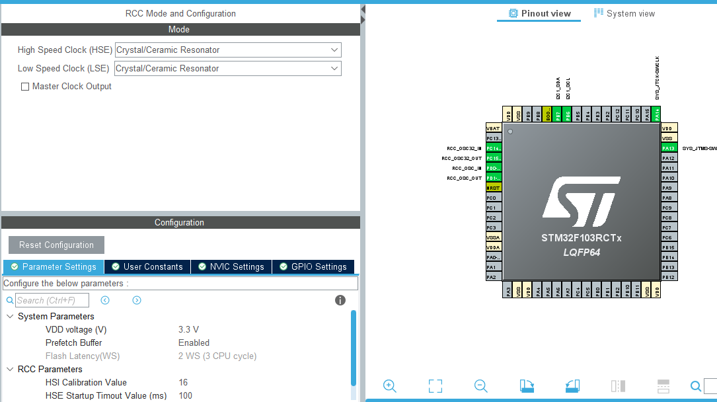Click green pin PA14 on chip top
The image size is (717, 402).
[x=656, y=114]
